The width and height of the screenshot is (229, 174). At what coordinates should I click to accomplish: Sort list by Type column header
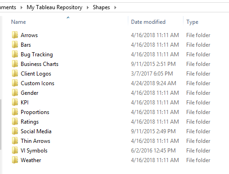pos(192,22)
